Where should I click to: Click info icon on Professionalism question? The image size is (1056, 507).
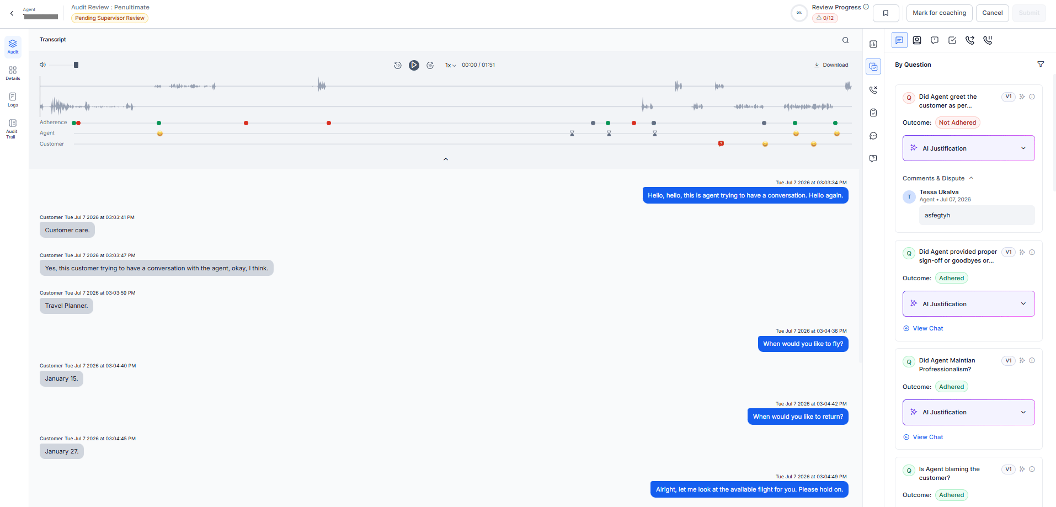pos(1032,360)
